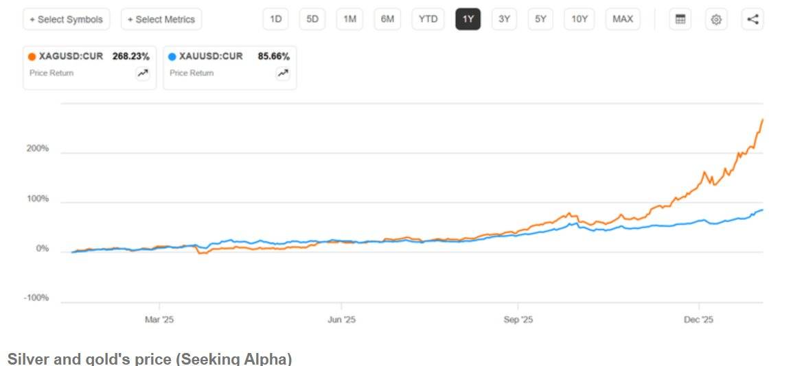Click the share chart icon
The image size is (791, 366).
(753, 19)
